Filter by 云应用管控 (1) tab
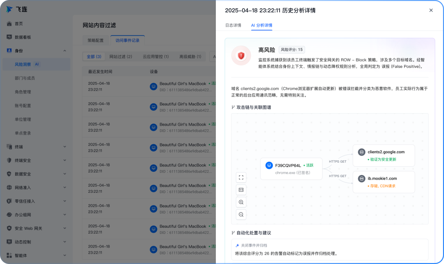 [x=156, y=56]
